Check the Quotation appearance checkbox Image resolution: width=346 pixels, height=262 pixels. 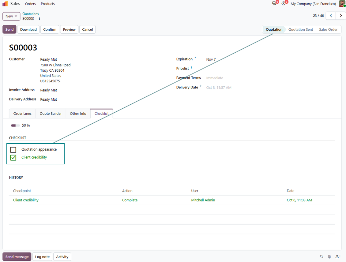[x=13, y=150]
